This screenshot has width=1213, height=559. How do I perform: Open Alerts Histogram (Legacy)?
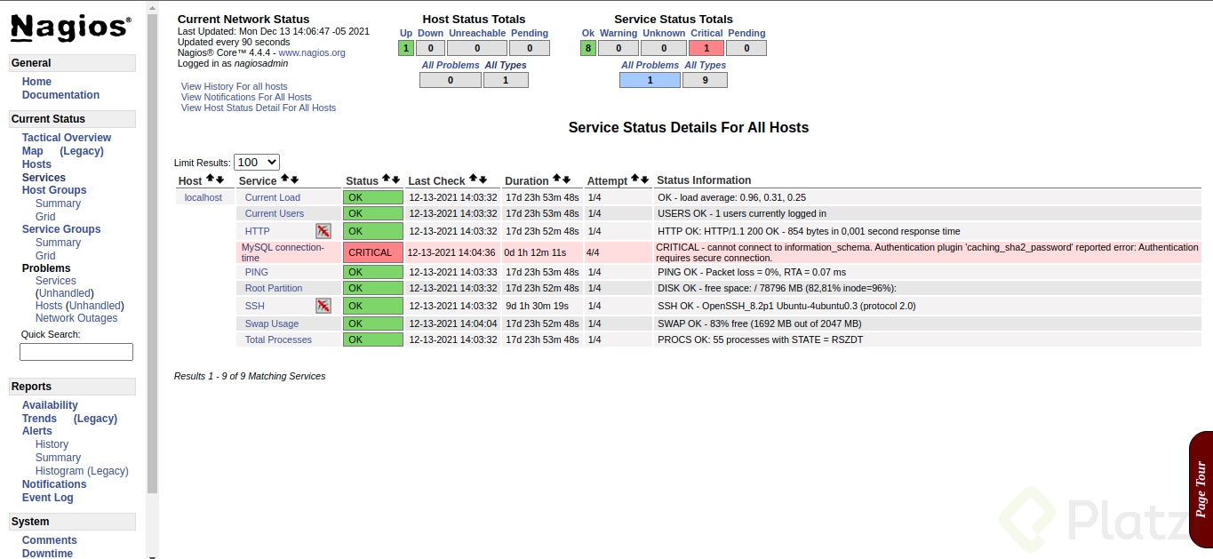tap(82, 471)
